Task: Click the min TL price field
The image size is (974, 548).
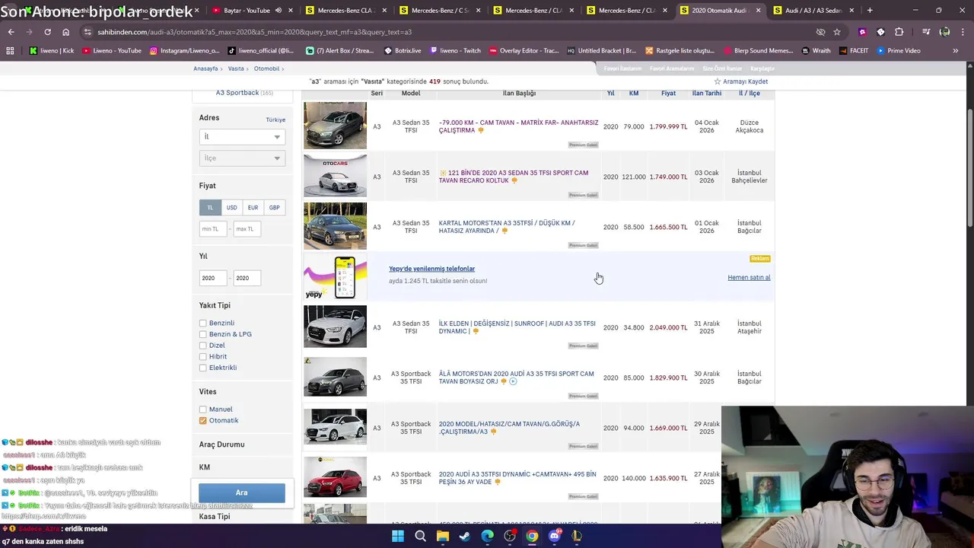Action: [213, 228]
